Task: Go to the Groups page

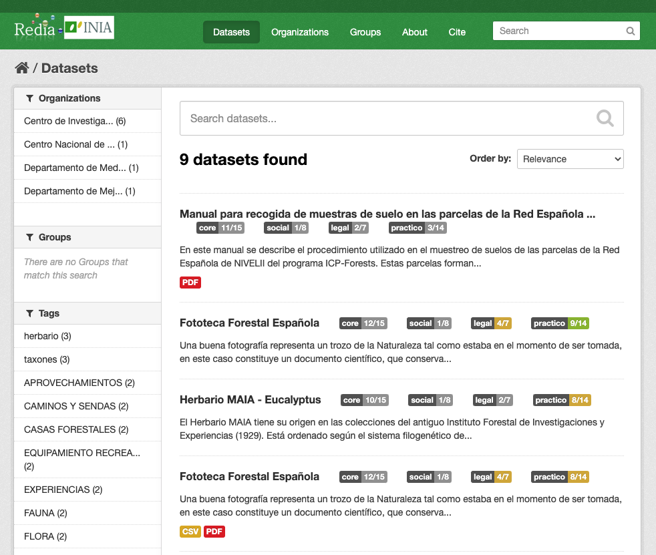Action: [365, 32]
